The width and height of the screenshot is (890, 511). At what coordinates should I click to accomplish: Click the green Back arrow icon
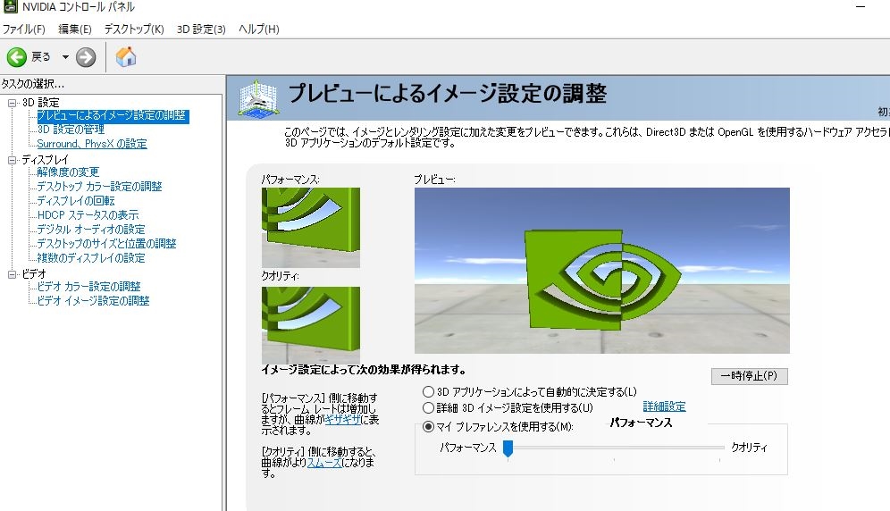(x=16, y=57)
